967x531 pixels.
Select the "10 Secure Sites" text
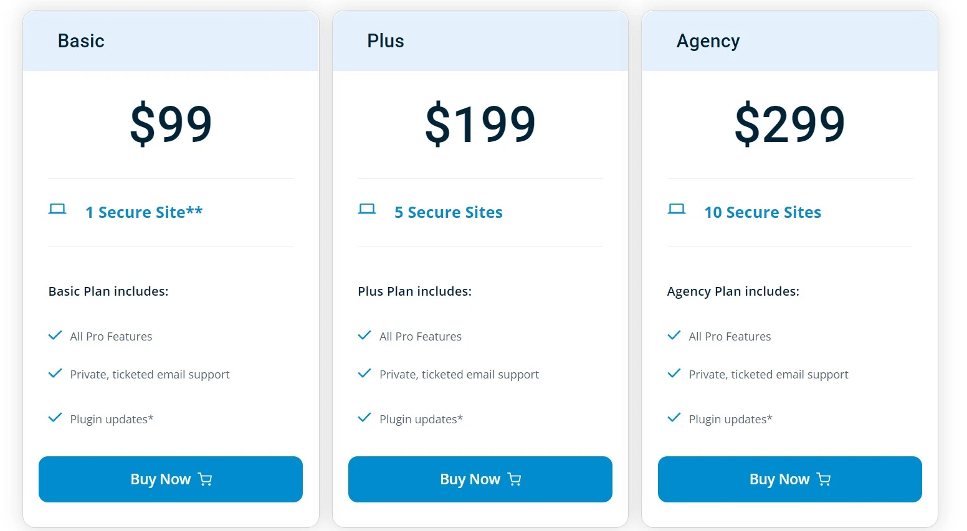tap(763, 212)
